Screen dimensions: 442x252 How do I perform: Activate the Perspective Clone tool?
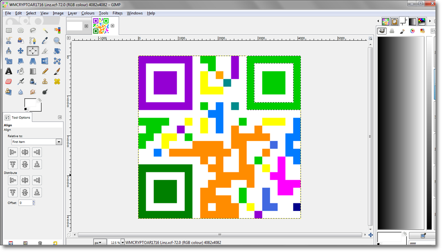9,92
